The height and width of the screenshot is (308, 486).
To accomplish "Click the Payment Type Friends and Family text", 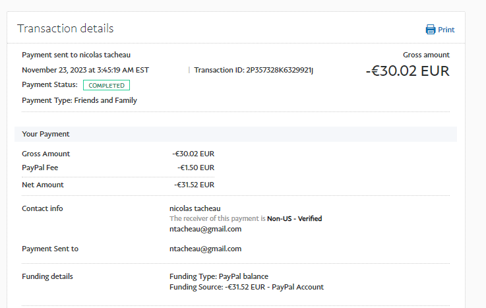I will (x=79, y=100).
